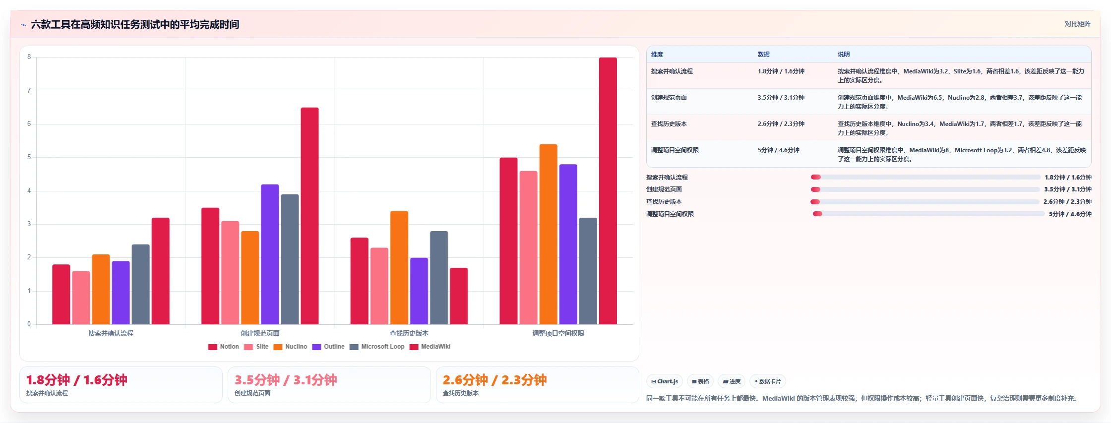Click the 数据卡片 tag chip
The image size is (1111, 423).
click(768, 381)
